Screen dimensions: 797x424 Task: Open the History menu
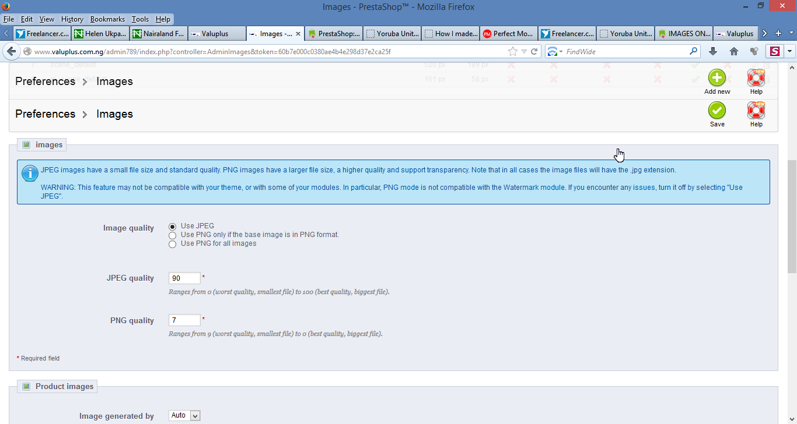[x=72, y=19]
